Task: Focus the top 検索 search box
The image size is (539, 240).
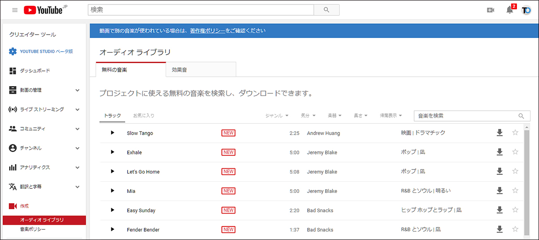Action: (200, 10)
